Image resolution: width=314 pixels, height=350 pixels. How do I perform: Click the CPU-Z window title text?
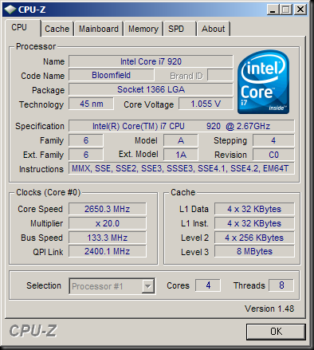pos(32,10)
